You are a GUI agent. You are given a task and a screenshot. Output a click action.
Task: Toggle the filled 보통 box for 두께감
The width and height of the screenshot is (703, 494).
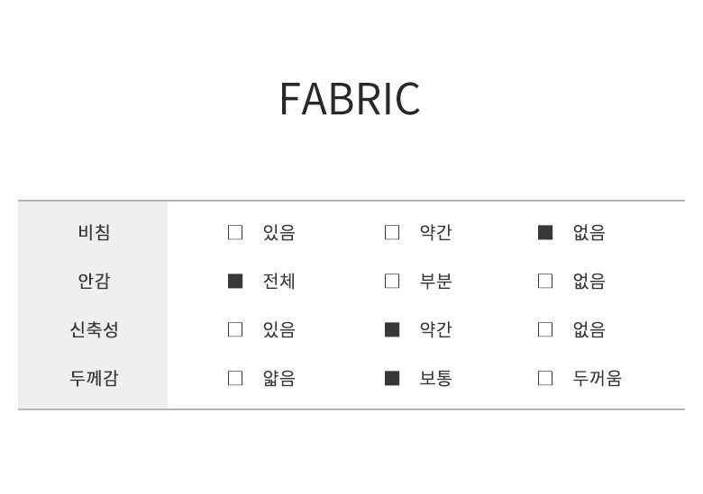392,378
